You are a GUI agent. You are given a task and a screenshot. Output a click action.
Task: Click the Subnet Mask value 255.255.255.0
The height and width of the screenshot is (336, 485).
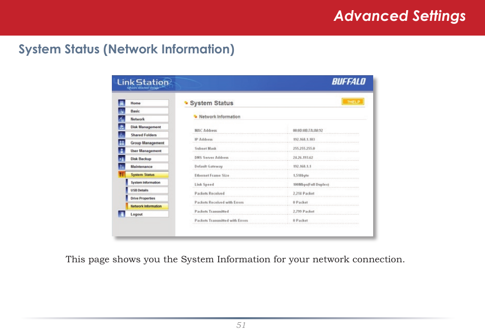[304, 148]
